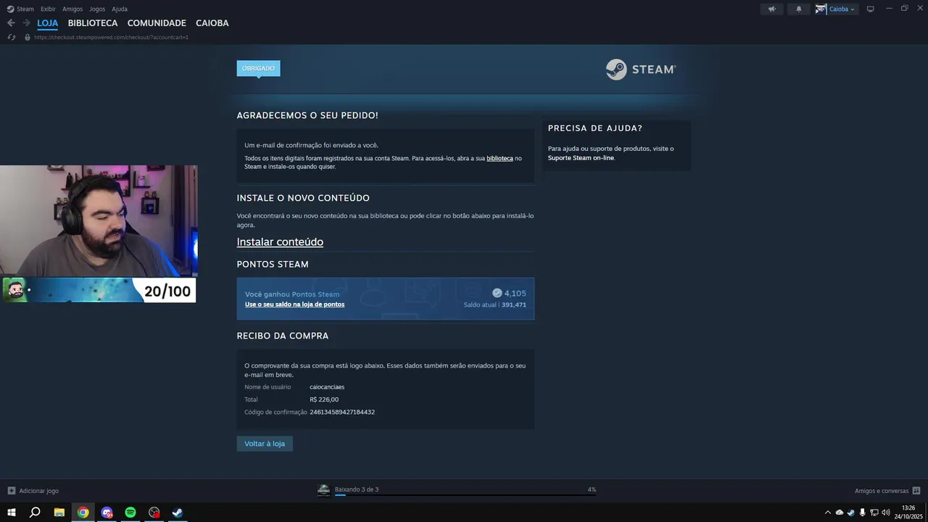Open downloads via Baixando 3 de 3
The height and width of the screenshot is (522, 928).
pyautogui.click(x=357, y=489)
